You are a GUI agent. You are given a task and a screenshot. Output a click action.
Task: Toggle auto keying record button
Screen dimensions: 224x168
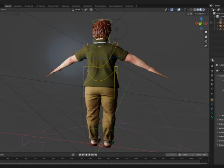[x=73, y=155]
